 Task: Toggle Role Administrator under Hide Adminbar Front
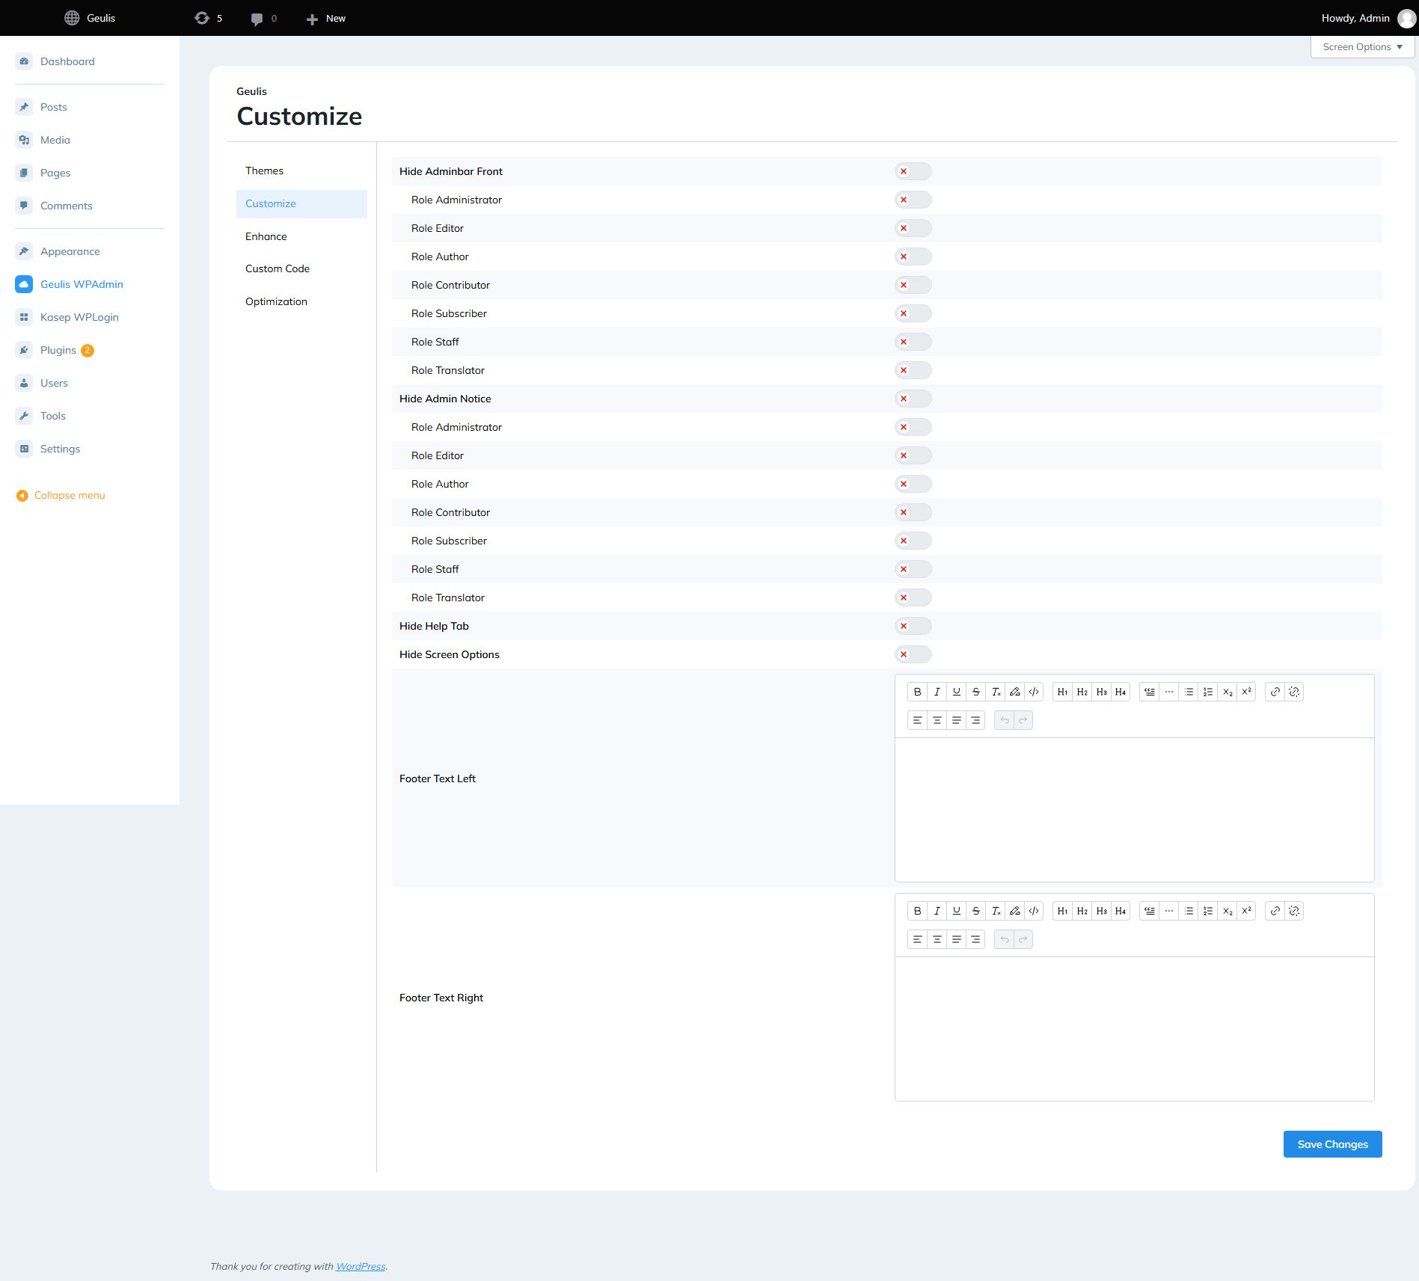tap(913, 200)
